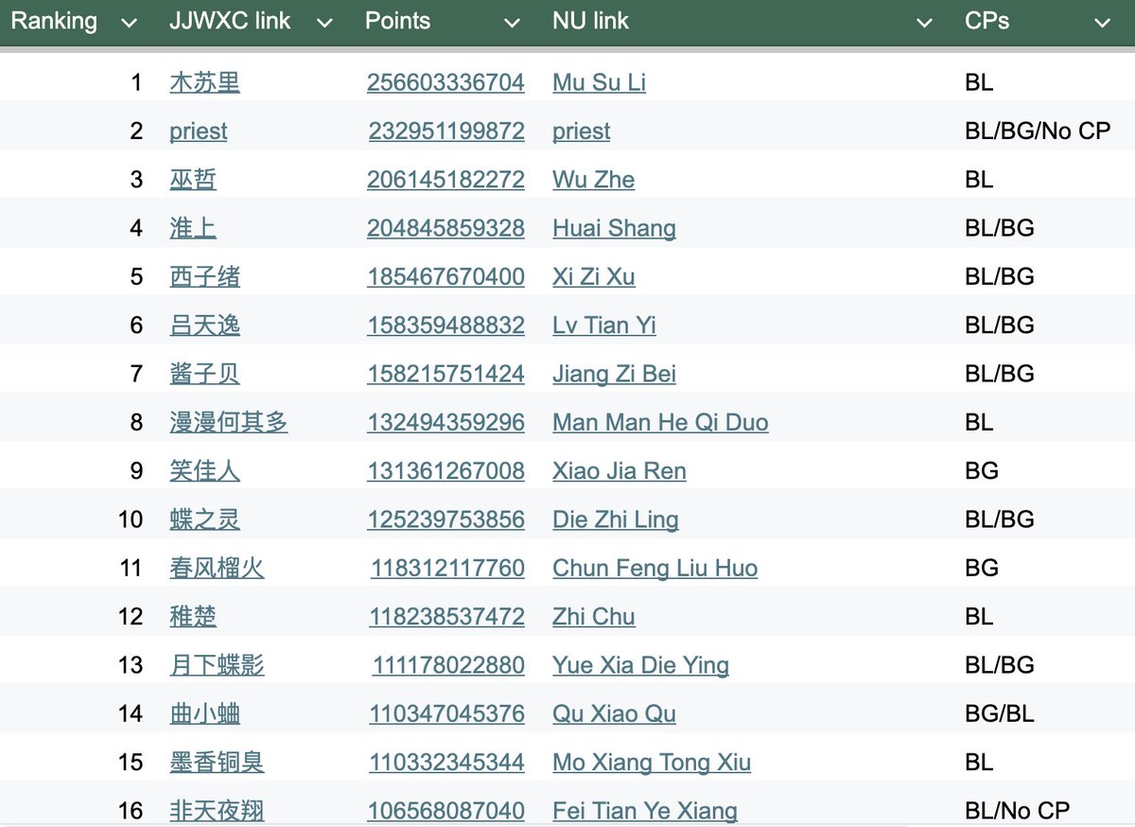This screenshot has width=1135, height=827.
Task: Click the points link 106568087040
Action: (445, 811)
